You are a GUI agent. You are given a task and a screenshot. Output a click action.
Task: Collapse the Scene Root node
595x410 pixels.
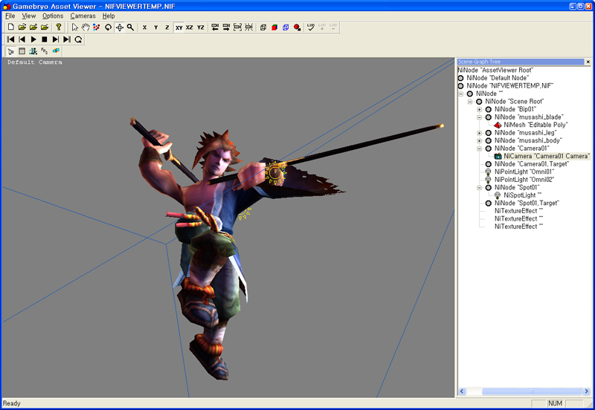(x=470, y=102)
